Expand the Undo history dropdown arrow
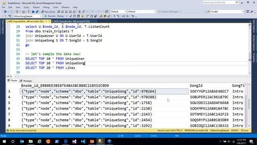The image size is (257, 145). [x=96, y=12]
